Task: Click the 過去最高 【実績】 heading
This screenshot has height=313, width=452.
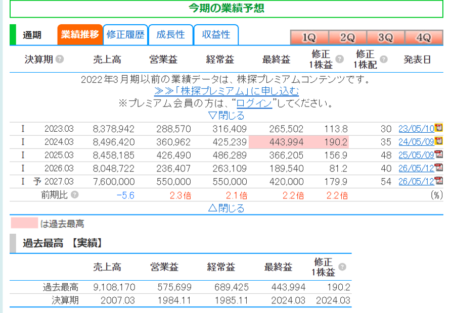Action: tap(63, 243)
